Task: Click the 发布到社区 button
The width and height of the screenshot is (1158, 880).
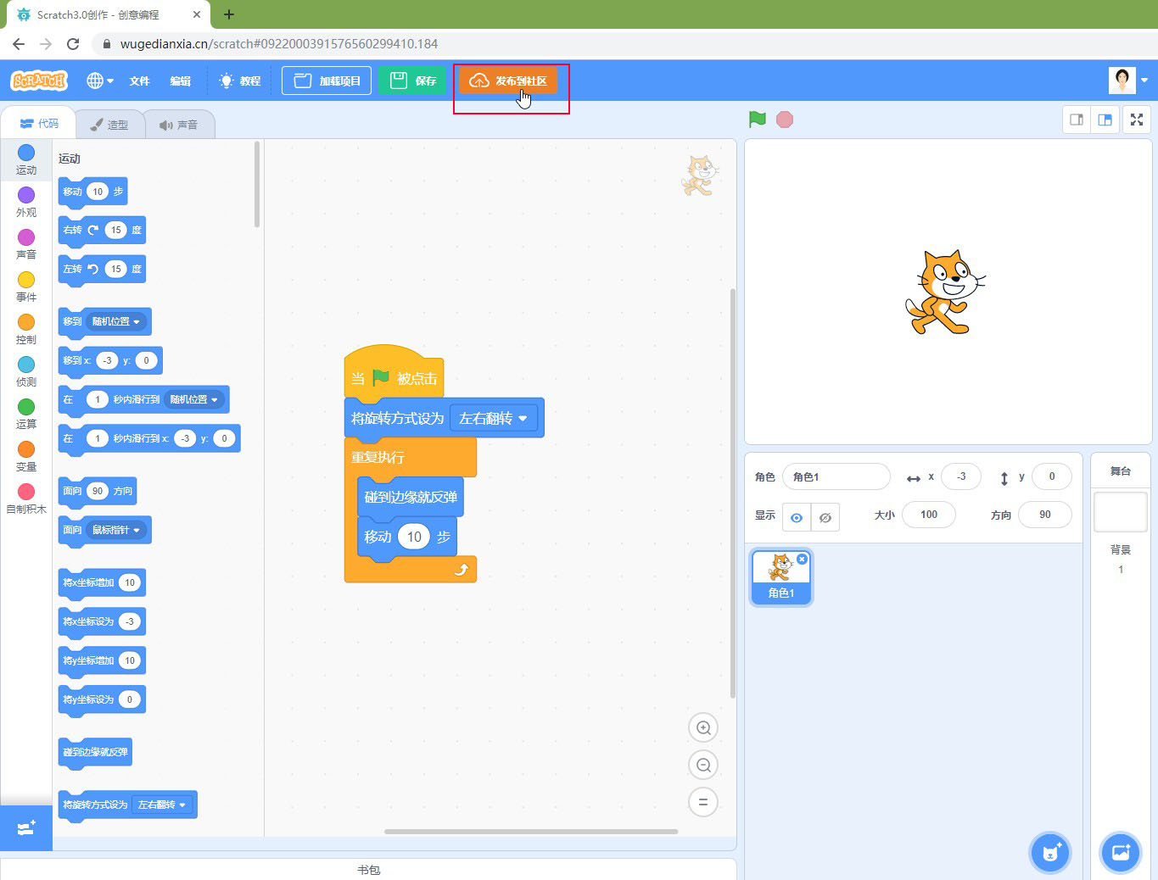Action: [507, 81]
